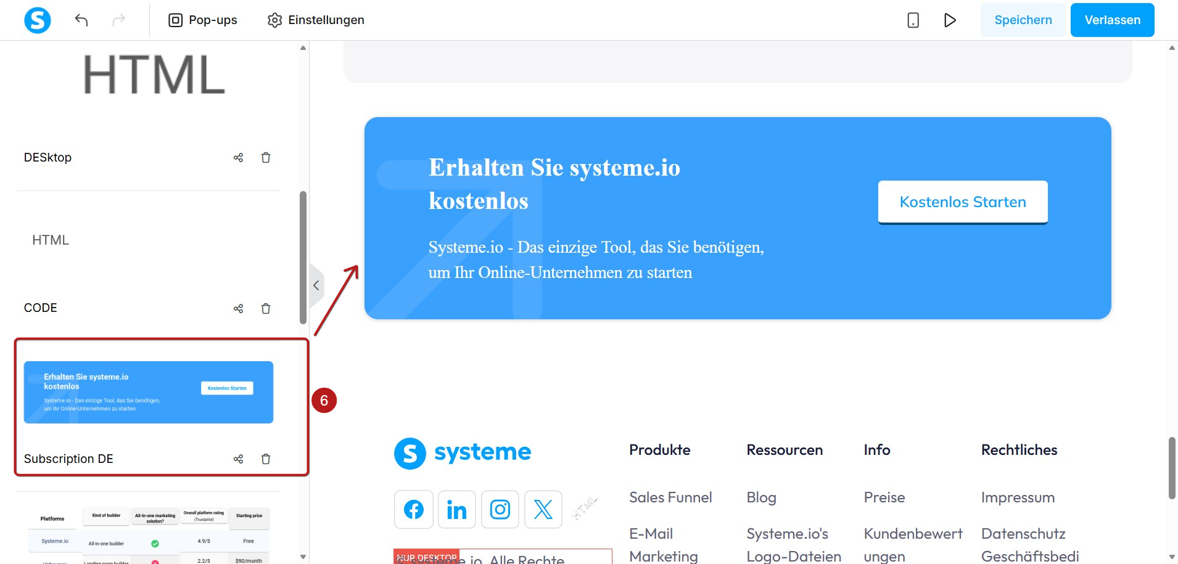The width and height of the screenshot is (1178, 564).
Task: Select the Subscription DE block thumbnail
Action: pos(149,392)
